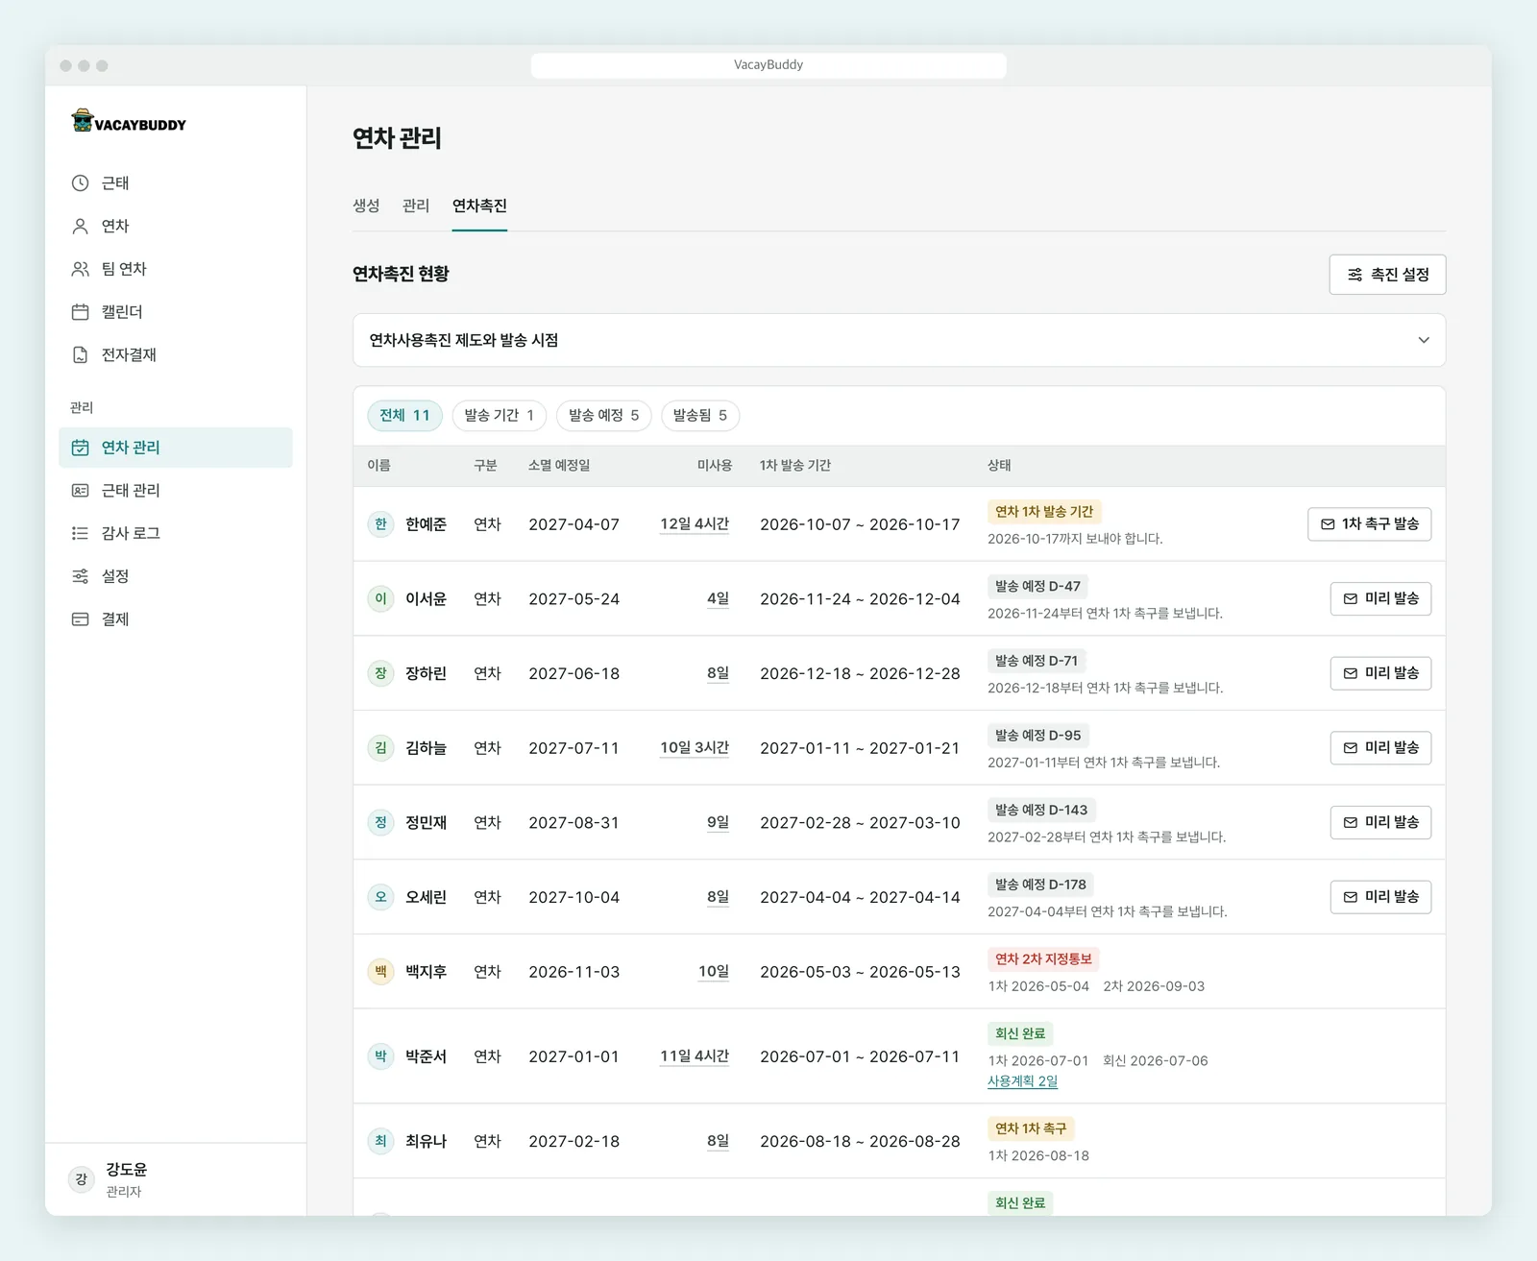
Task: Click 연차 관리 calendar-check icon
Action: pos(81,448)
